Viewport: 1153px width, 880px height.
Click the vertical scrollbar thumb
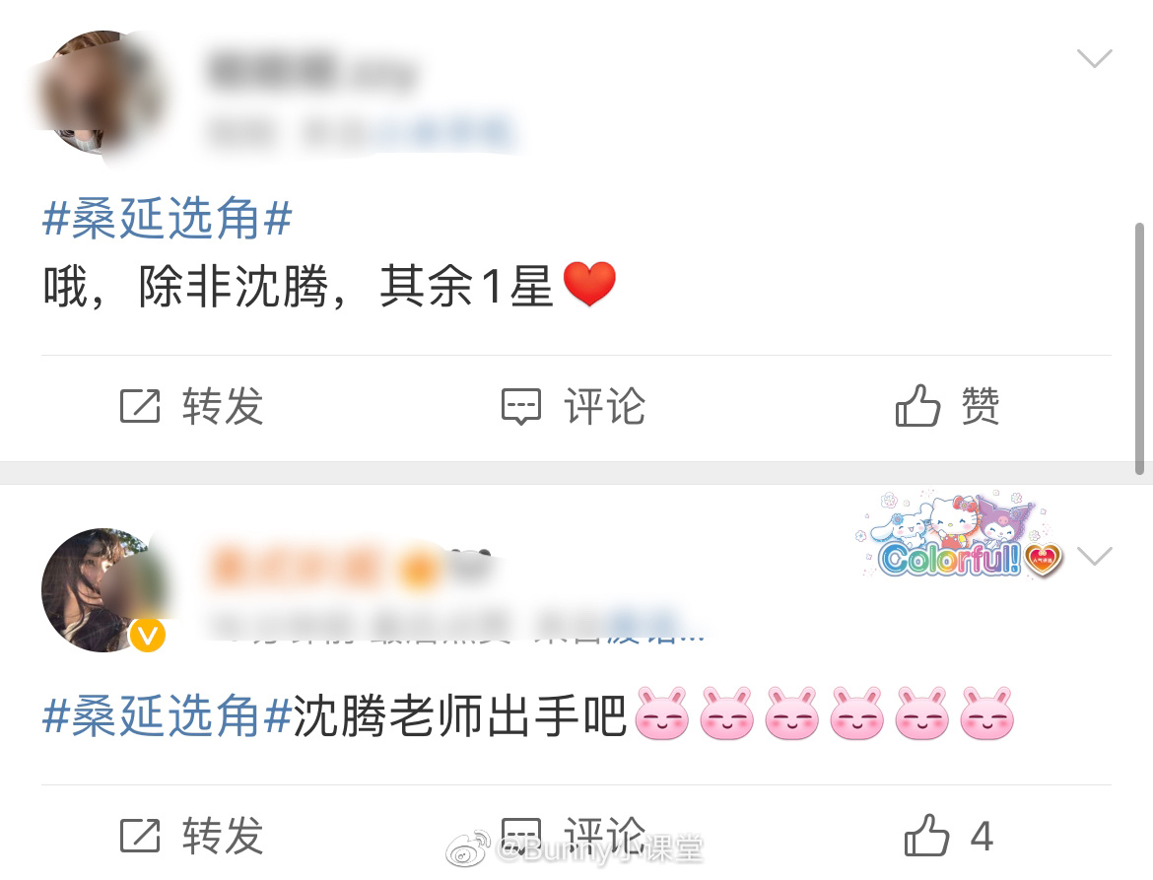click(x=1139, y=349)
